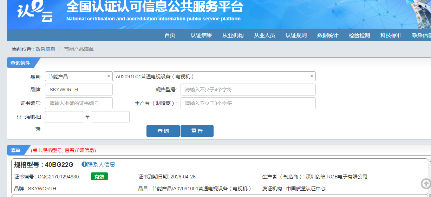
Task: Expand the A02091001普通电视设备 dropdown
Action: coord(214,76)
